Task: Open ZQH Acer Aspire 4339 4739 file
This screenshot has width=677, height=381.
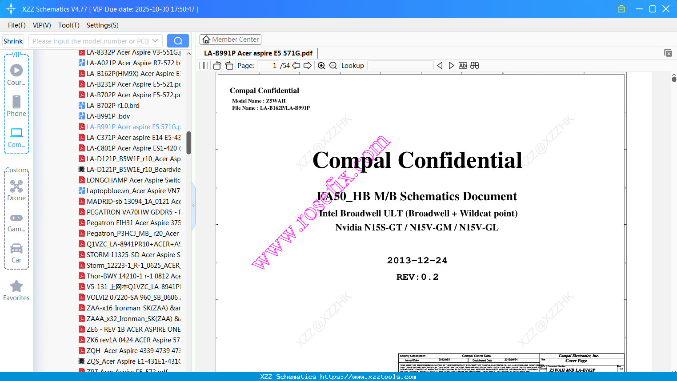Action: click(130, 351)
